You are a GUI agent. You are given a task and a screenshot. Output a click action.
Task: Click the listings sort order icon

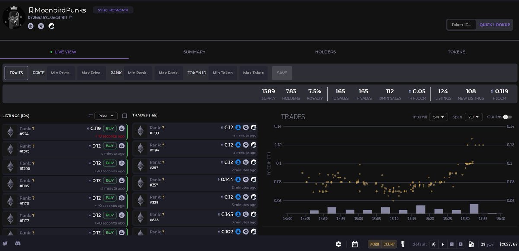tap(90, 116)
